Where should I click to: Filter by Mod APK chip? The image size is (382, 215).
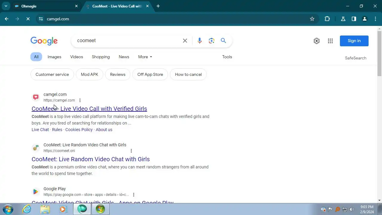(90, 74)
